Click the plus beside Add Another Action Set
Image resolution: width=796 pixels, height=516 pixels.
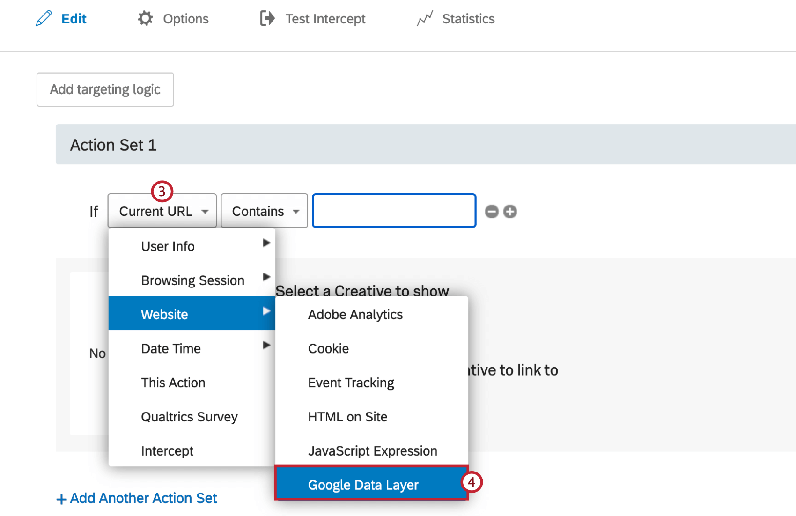click(61, 498)
